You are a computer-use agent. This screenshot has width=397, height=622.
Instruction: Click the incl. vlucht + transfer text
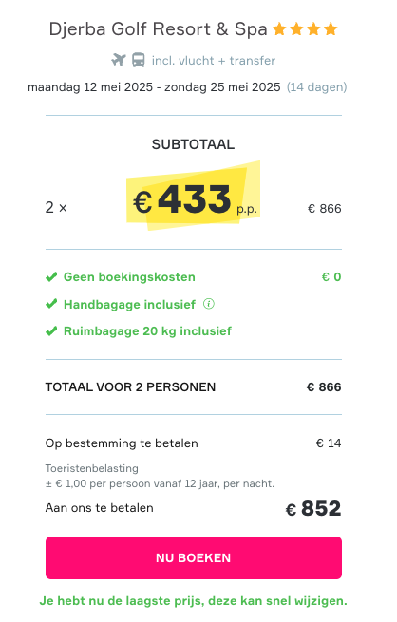214,61
